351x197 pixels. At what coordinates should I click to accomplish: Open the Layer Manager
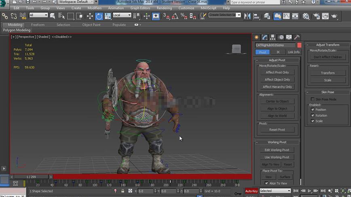click(267, 16)
